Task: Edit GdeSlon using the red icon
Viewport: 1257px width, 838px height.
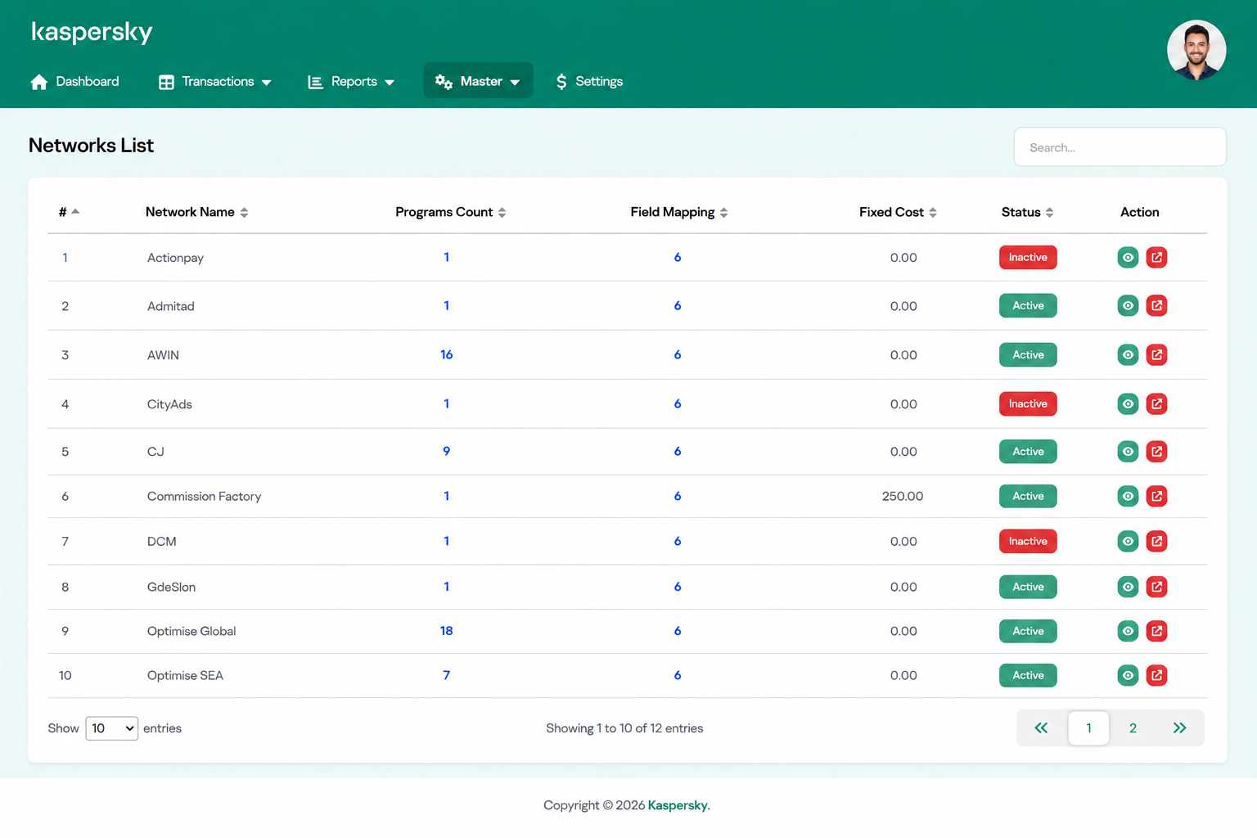Action: [x=1156, y=587]
